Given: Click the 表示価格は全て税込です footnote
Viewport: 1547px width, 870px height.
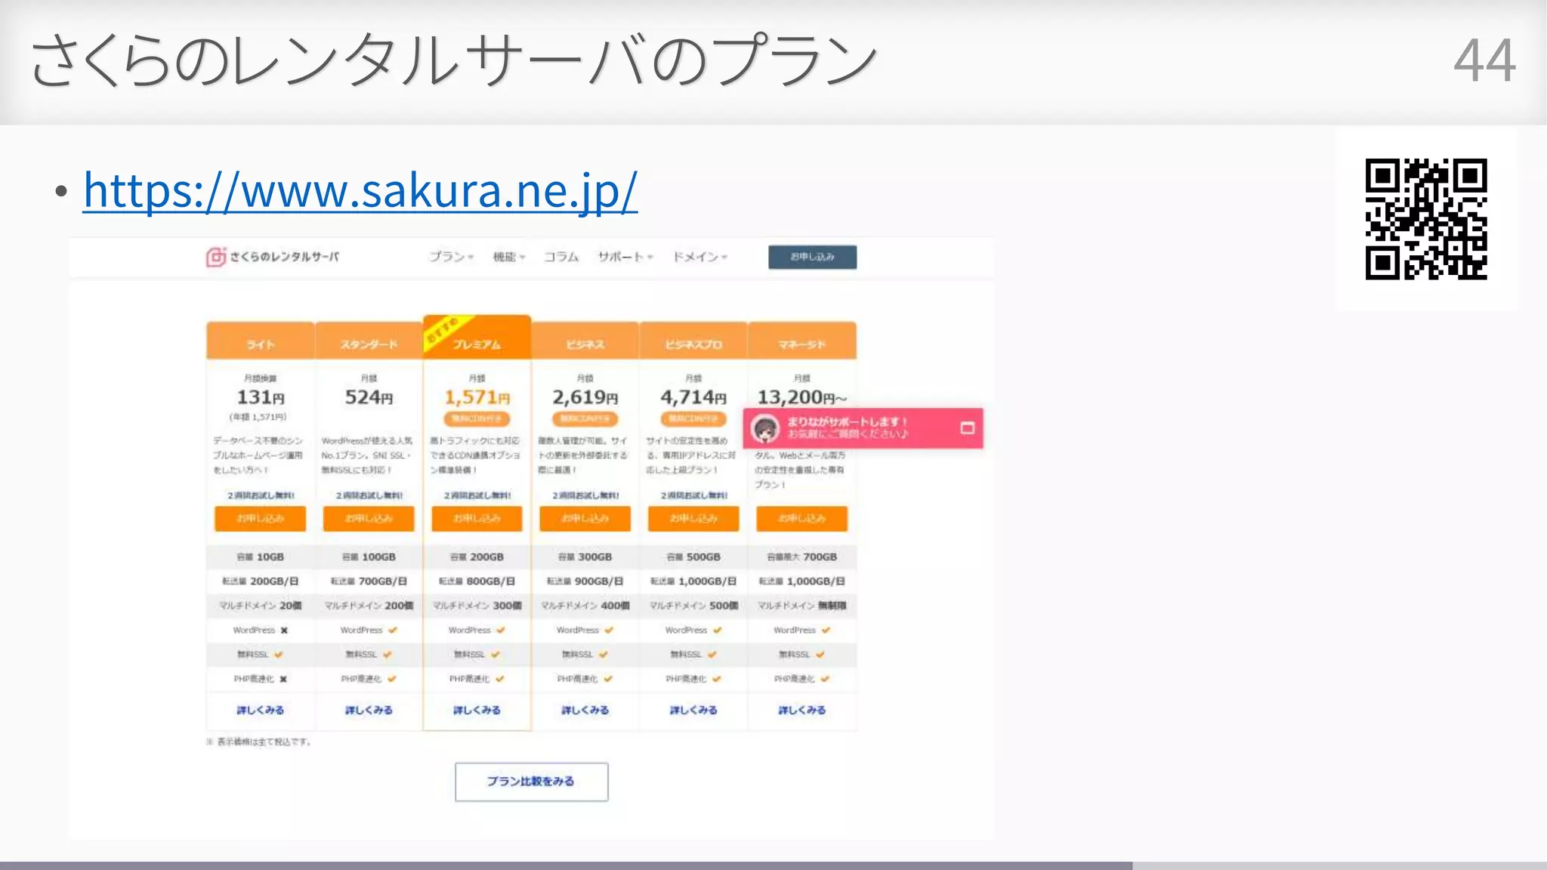Looking at the screenshot, I should pyautogui.click(x=258, y=742).
